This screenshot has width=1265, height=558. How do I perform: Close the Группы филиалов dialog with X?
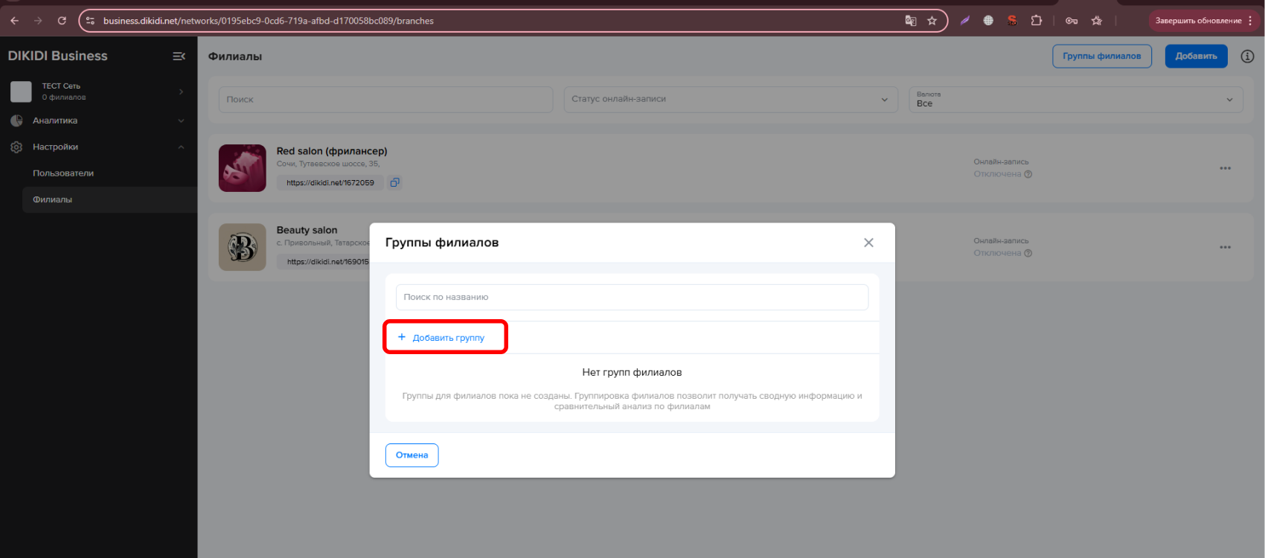[x=868, y=243]
